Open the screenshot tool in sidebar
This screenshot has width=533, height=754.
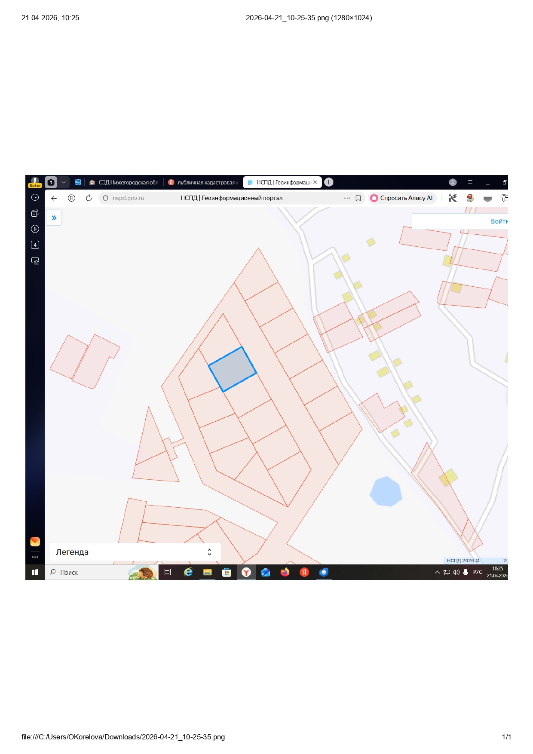click(35, 261)
